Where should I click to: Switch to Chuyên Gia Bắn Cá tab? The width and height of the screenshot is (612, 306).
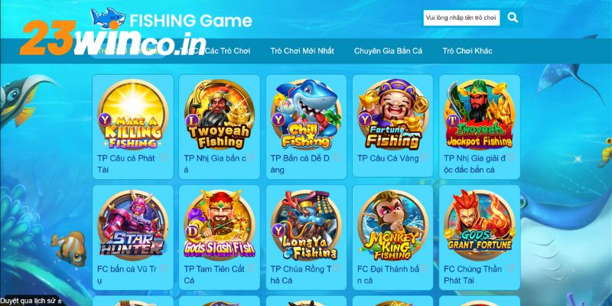click(388, 50)
